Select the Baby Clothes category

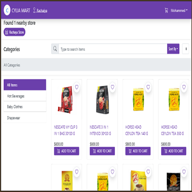click(25, 106)
